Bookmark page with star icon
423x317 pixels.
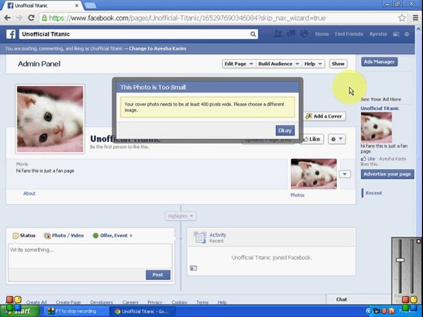402,18
